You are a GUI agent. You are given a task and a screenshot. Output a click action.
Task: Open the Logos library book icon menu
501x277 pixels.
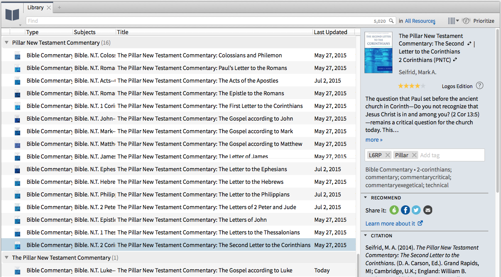(12, 15)
